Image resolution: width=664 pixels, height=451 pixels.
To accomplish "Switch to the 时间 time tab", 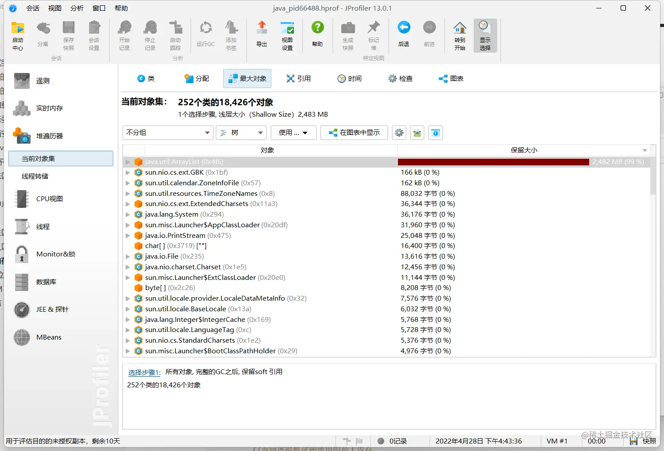I will (x=349, y=79).
